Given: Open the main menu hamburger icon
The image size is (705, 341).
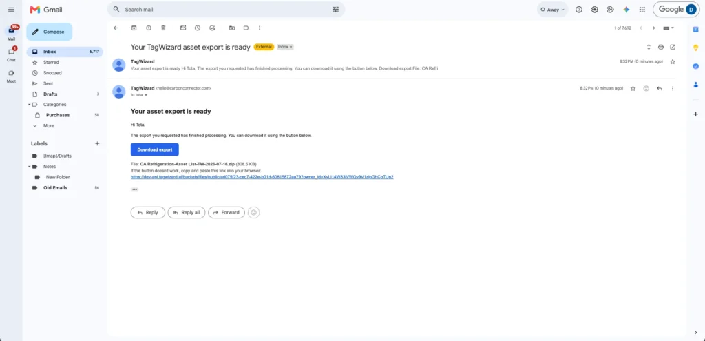Looking at the screenshot, I should pos(11,10).
